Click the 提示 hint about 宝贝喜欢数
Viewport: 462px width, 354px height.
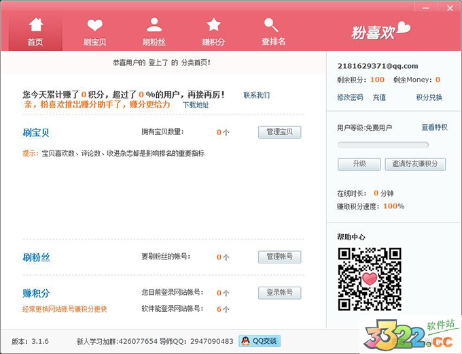[113, 153]
